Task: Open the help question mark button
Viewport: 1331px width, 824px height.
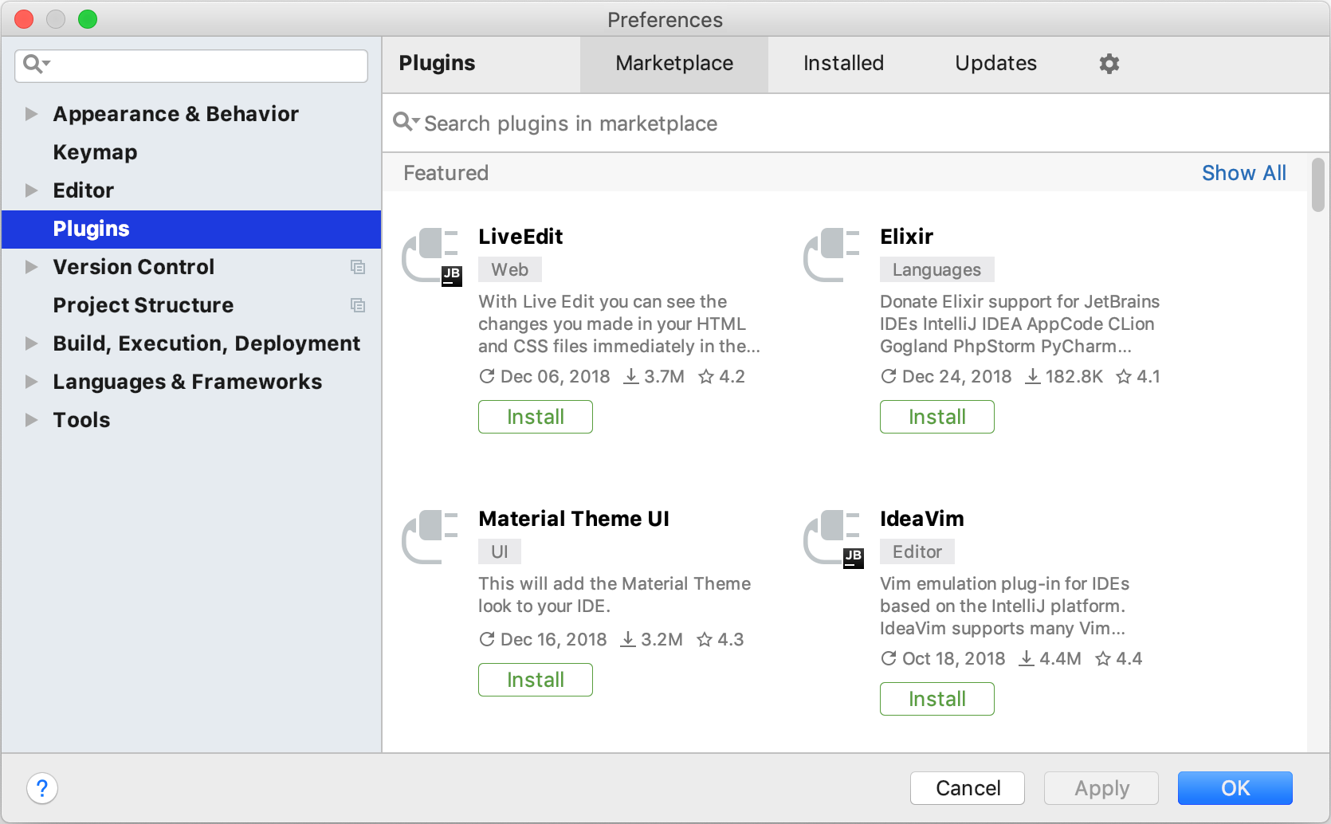Action: tap(42, 789)
